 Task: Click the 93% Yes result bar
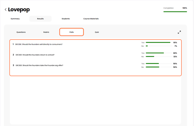tap(158, 42)
